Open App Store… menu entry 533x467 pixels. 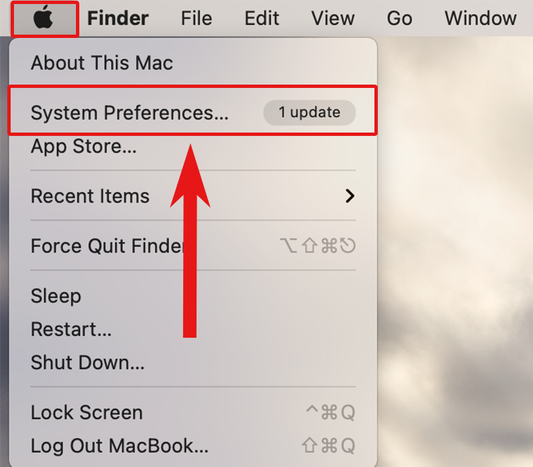[193, 147]
